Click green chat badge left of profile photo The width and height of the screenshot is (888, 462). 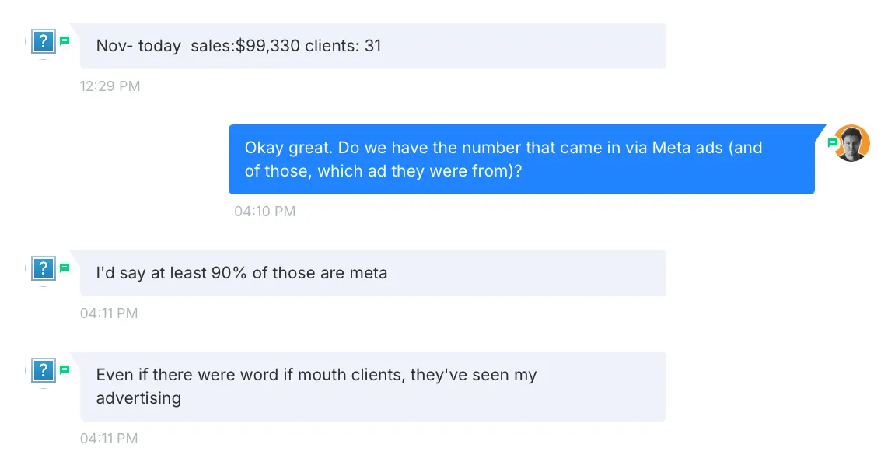pos(832,143)
